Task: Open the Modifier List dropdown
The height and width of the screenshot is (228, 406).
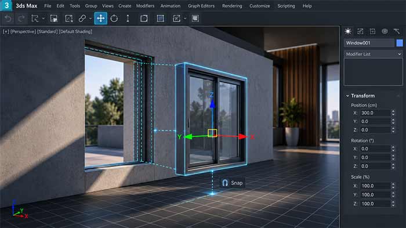Action: 374,54
